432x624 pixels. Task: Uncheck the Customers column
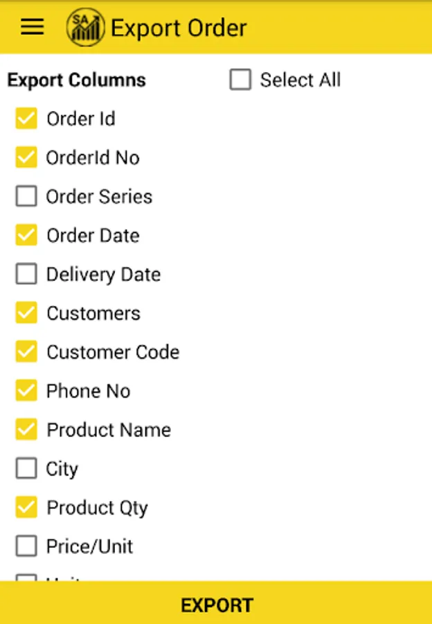[26, 313]
